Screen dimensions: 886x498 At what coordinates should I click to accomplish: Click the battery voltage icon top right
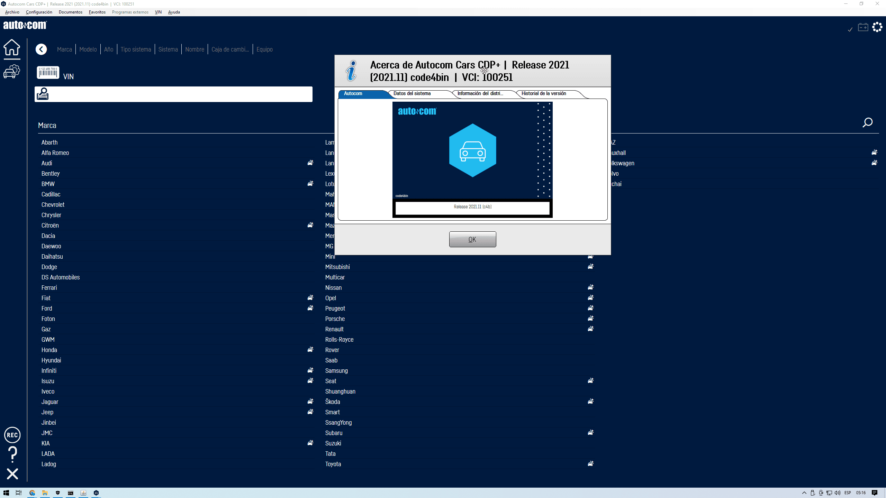863,27
